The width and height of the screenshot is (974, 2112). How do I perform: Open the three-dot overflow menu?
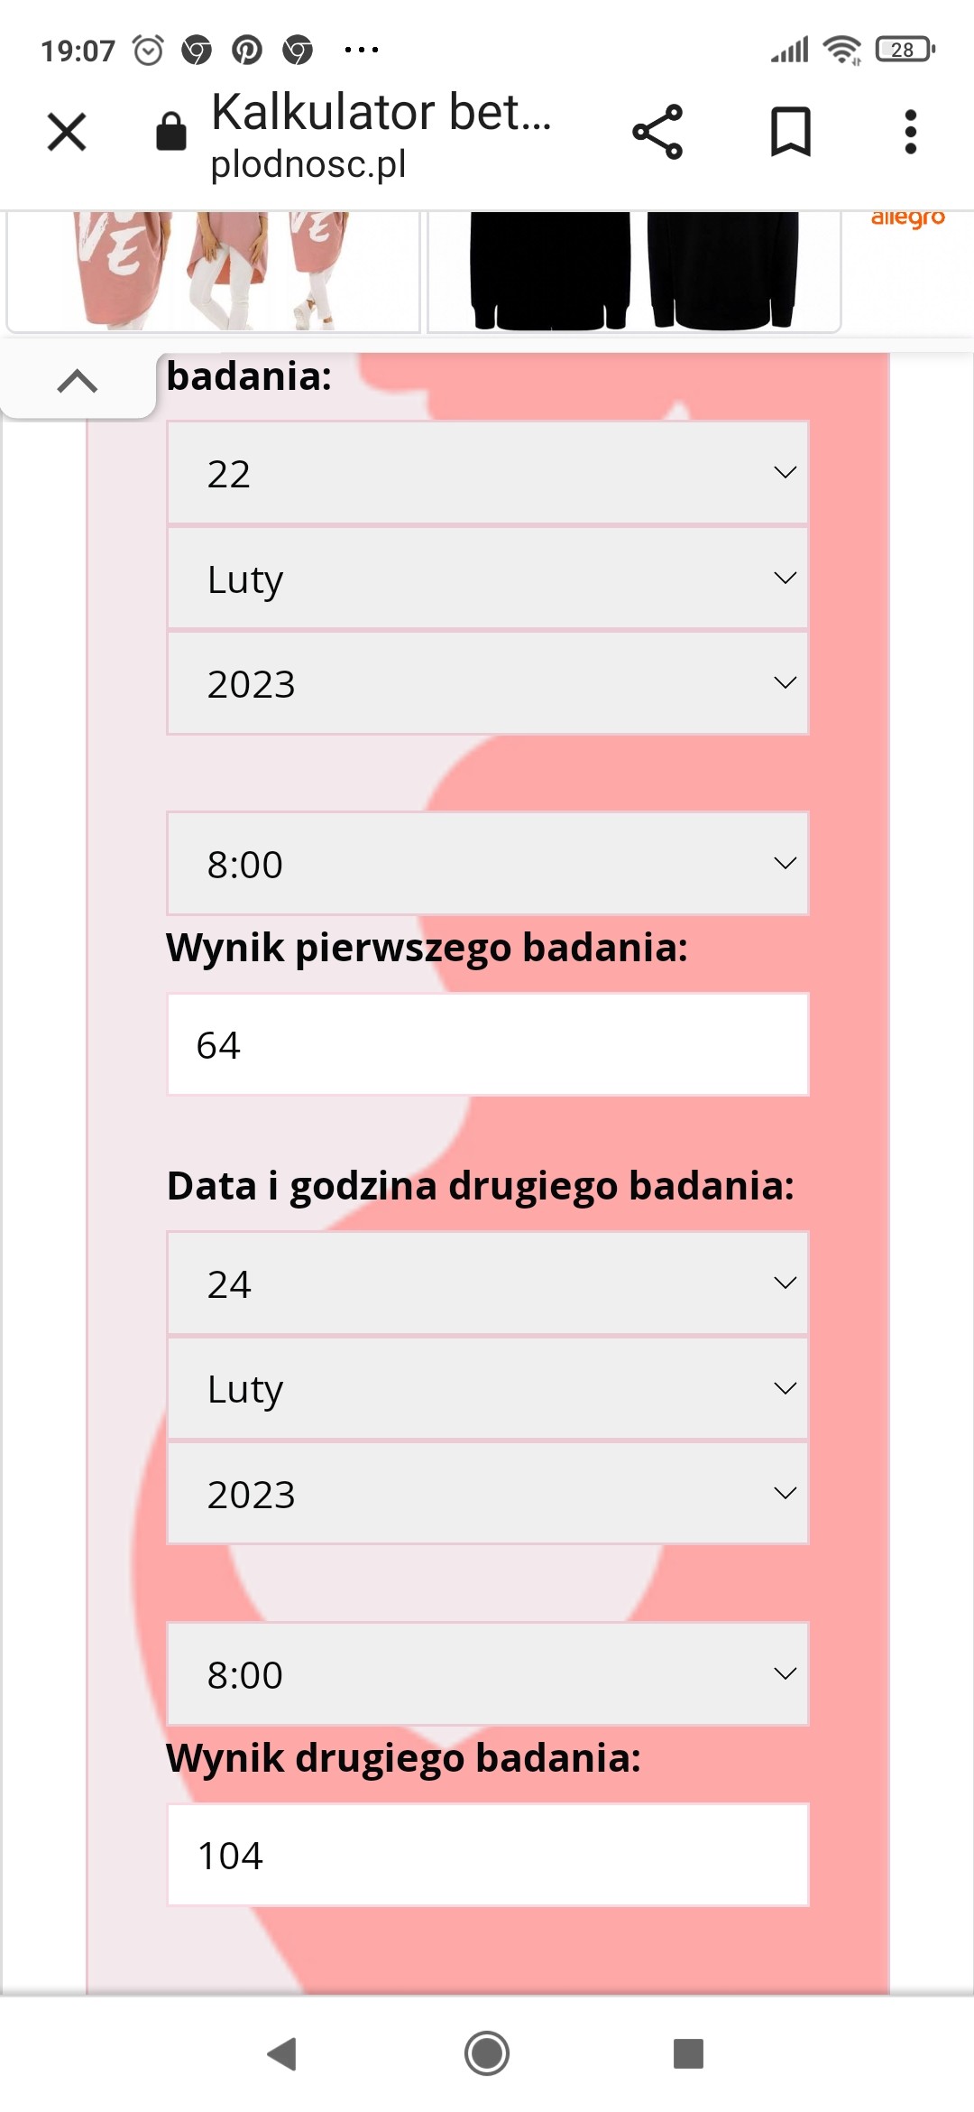point(911,132)
